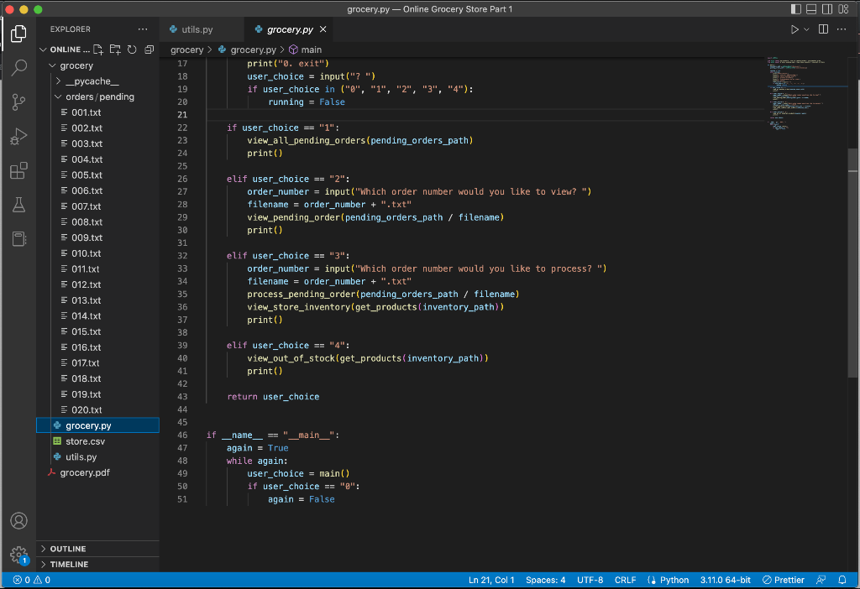Image resolution: width=860 pixels, height=589 pixels.
Task: Open the Source Control view
Action: 18,102
